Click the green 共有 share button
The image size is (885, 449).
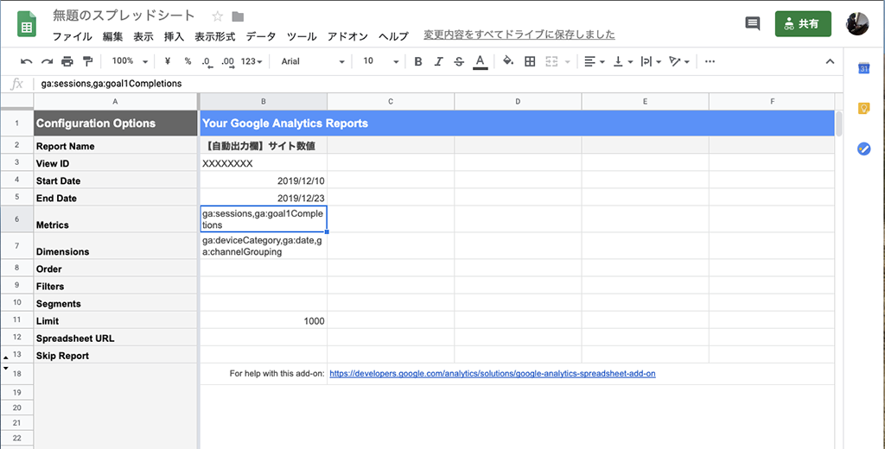[x=803, y=23]
